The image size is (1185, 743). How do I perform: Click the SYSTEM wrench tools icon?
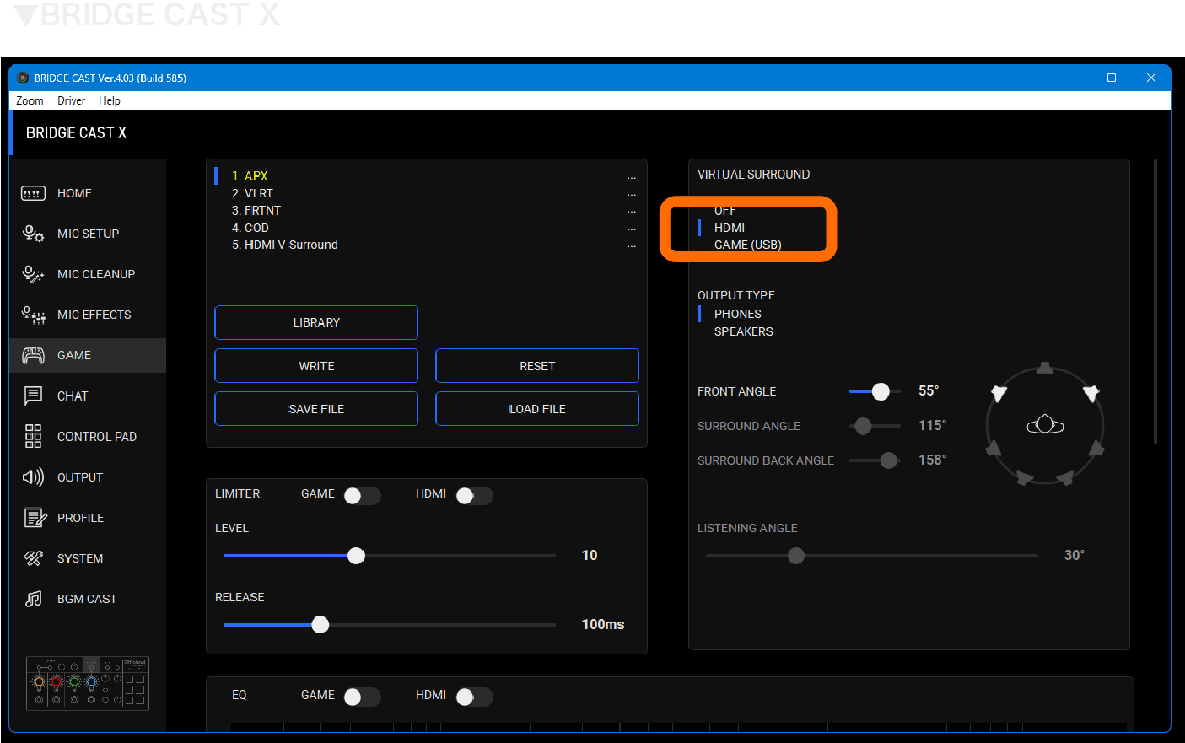(x=33, y=558)
